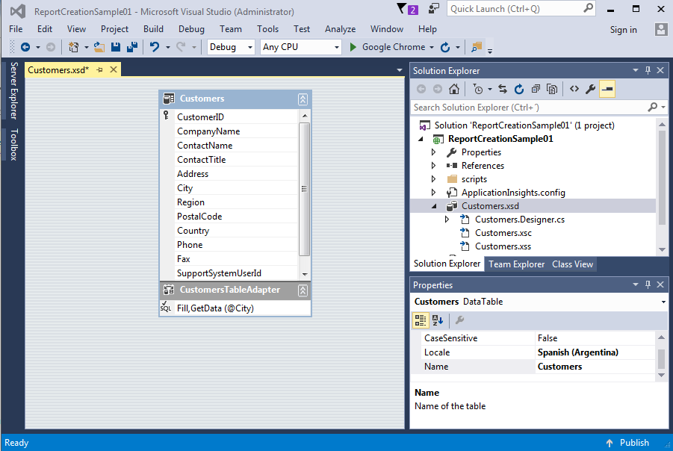This screenshot has width=673, height=451.
Task: Open the Debug menu
Action: point(191,29)
